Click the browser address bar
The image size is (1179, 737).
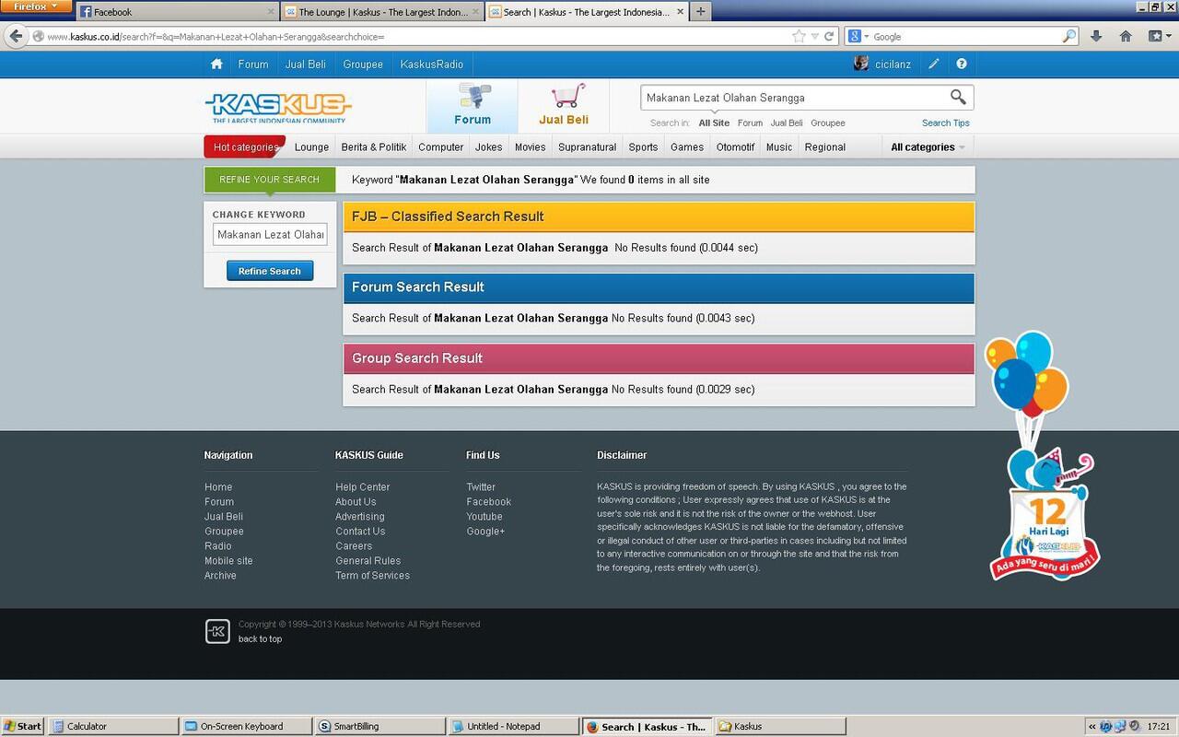414,37
